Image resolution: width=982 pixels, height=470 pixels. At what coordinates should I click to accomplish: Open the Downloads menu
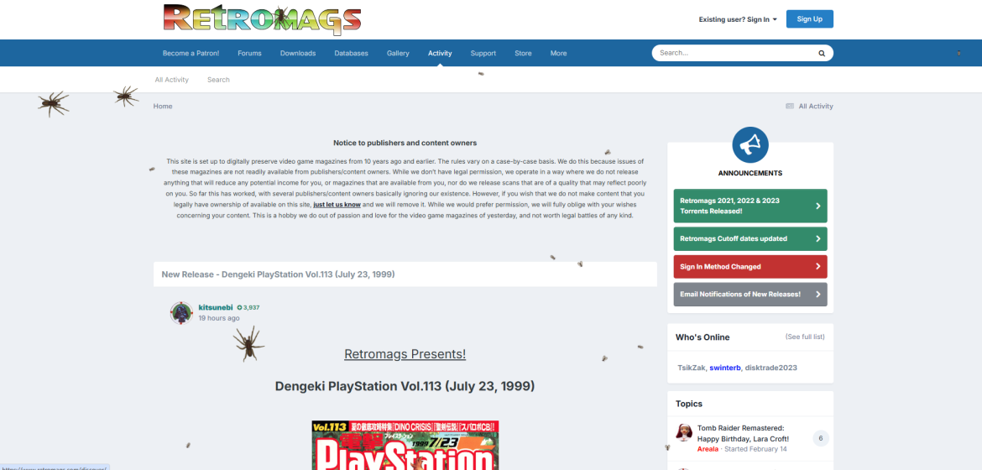click(x=298, y=53)
